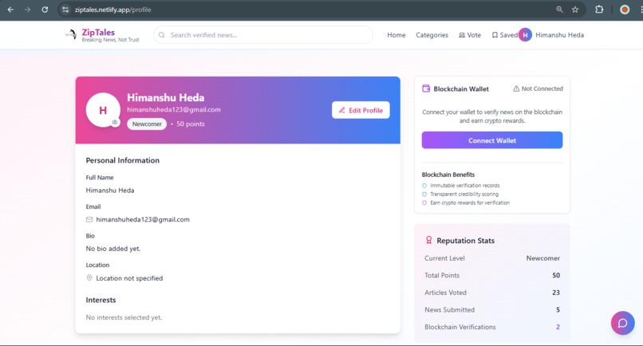
Task: Click the text No bio added yet.
Action: point(113,249)
